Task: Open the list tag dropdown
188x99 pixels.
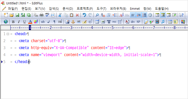Action: 120,22
